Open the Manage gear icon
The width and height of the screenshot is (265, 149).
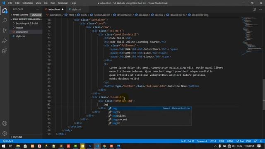[x=5, y=133]
